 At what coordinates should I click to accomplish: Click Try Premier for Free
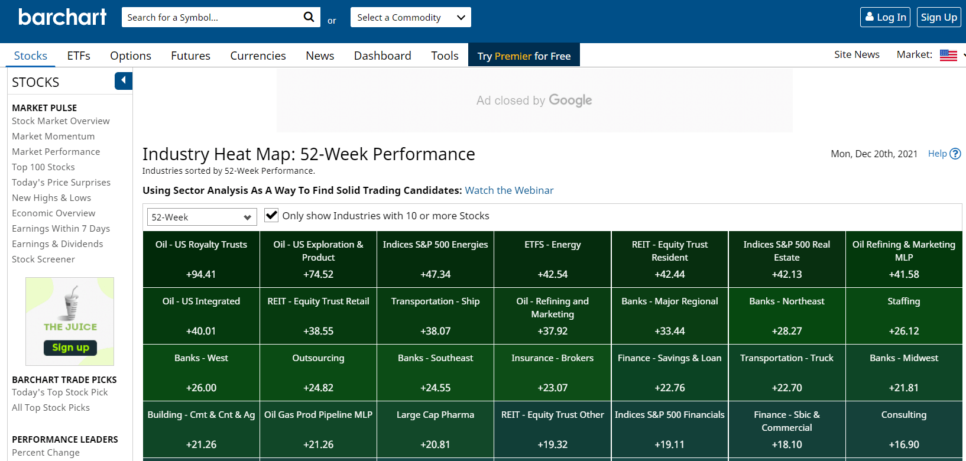[524, 56]
